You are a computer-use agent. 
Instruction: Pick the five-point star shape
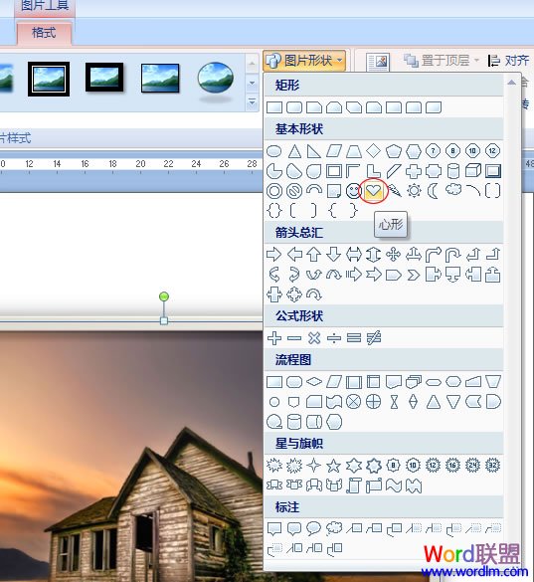click(x=333, y=465)
